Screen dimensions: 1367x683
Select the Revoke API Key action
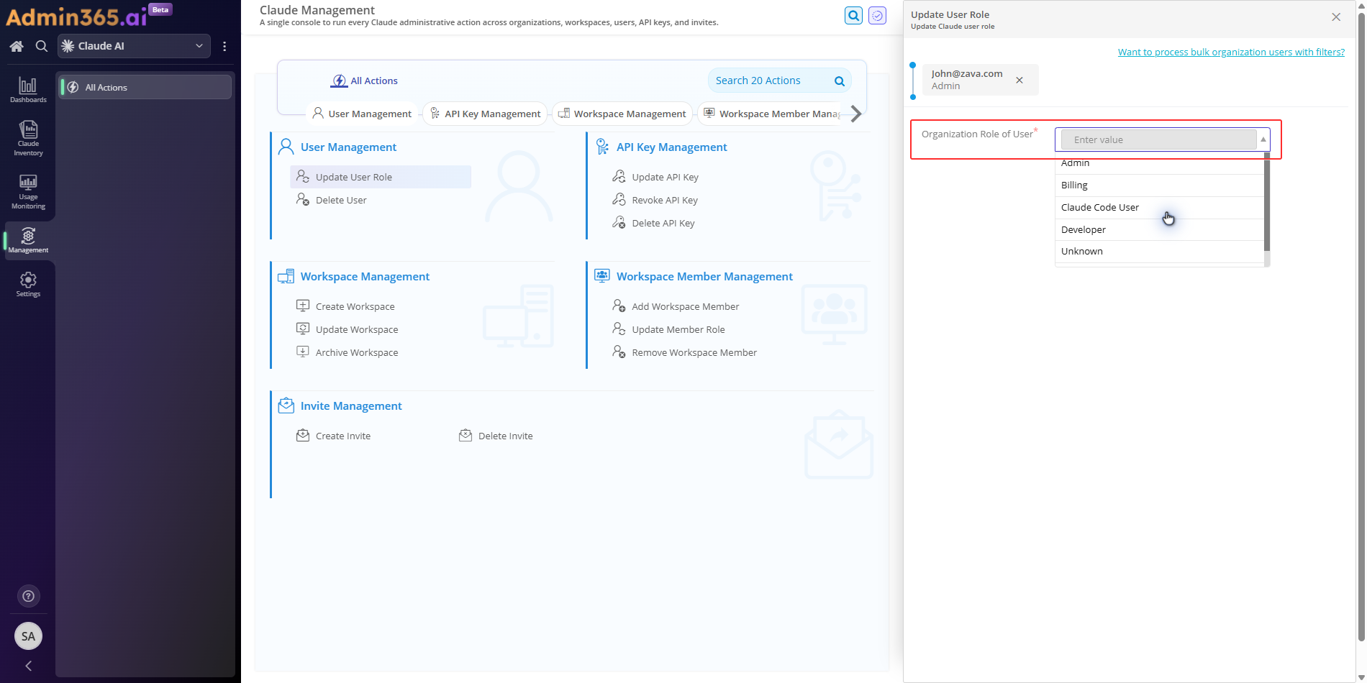coord(665,200)
